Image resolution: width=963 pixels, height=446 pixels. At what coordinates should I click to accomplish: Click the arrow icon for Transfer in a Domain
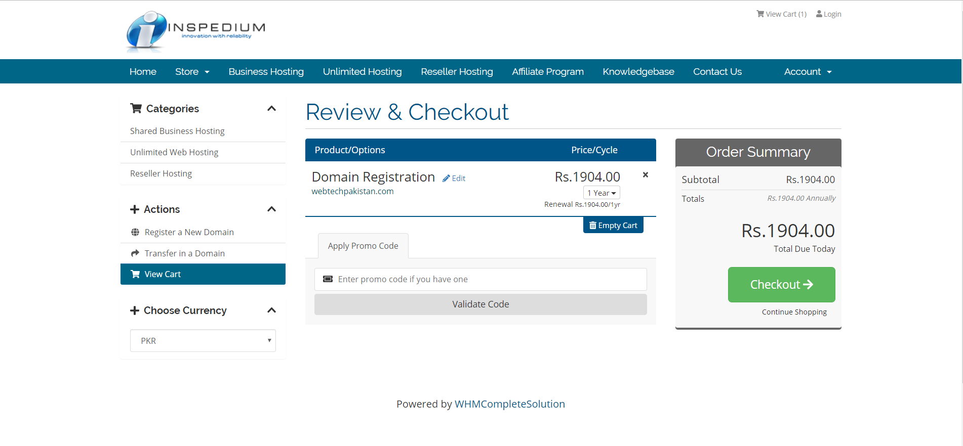click(135, 253)
